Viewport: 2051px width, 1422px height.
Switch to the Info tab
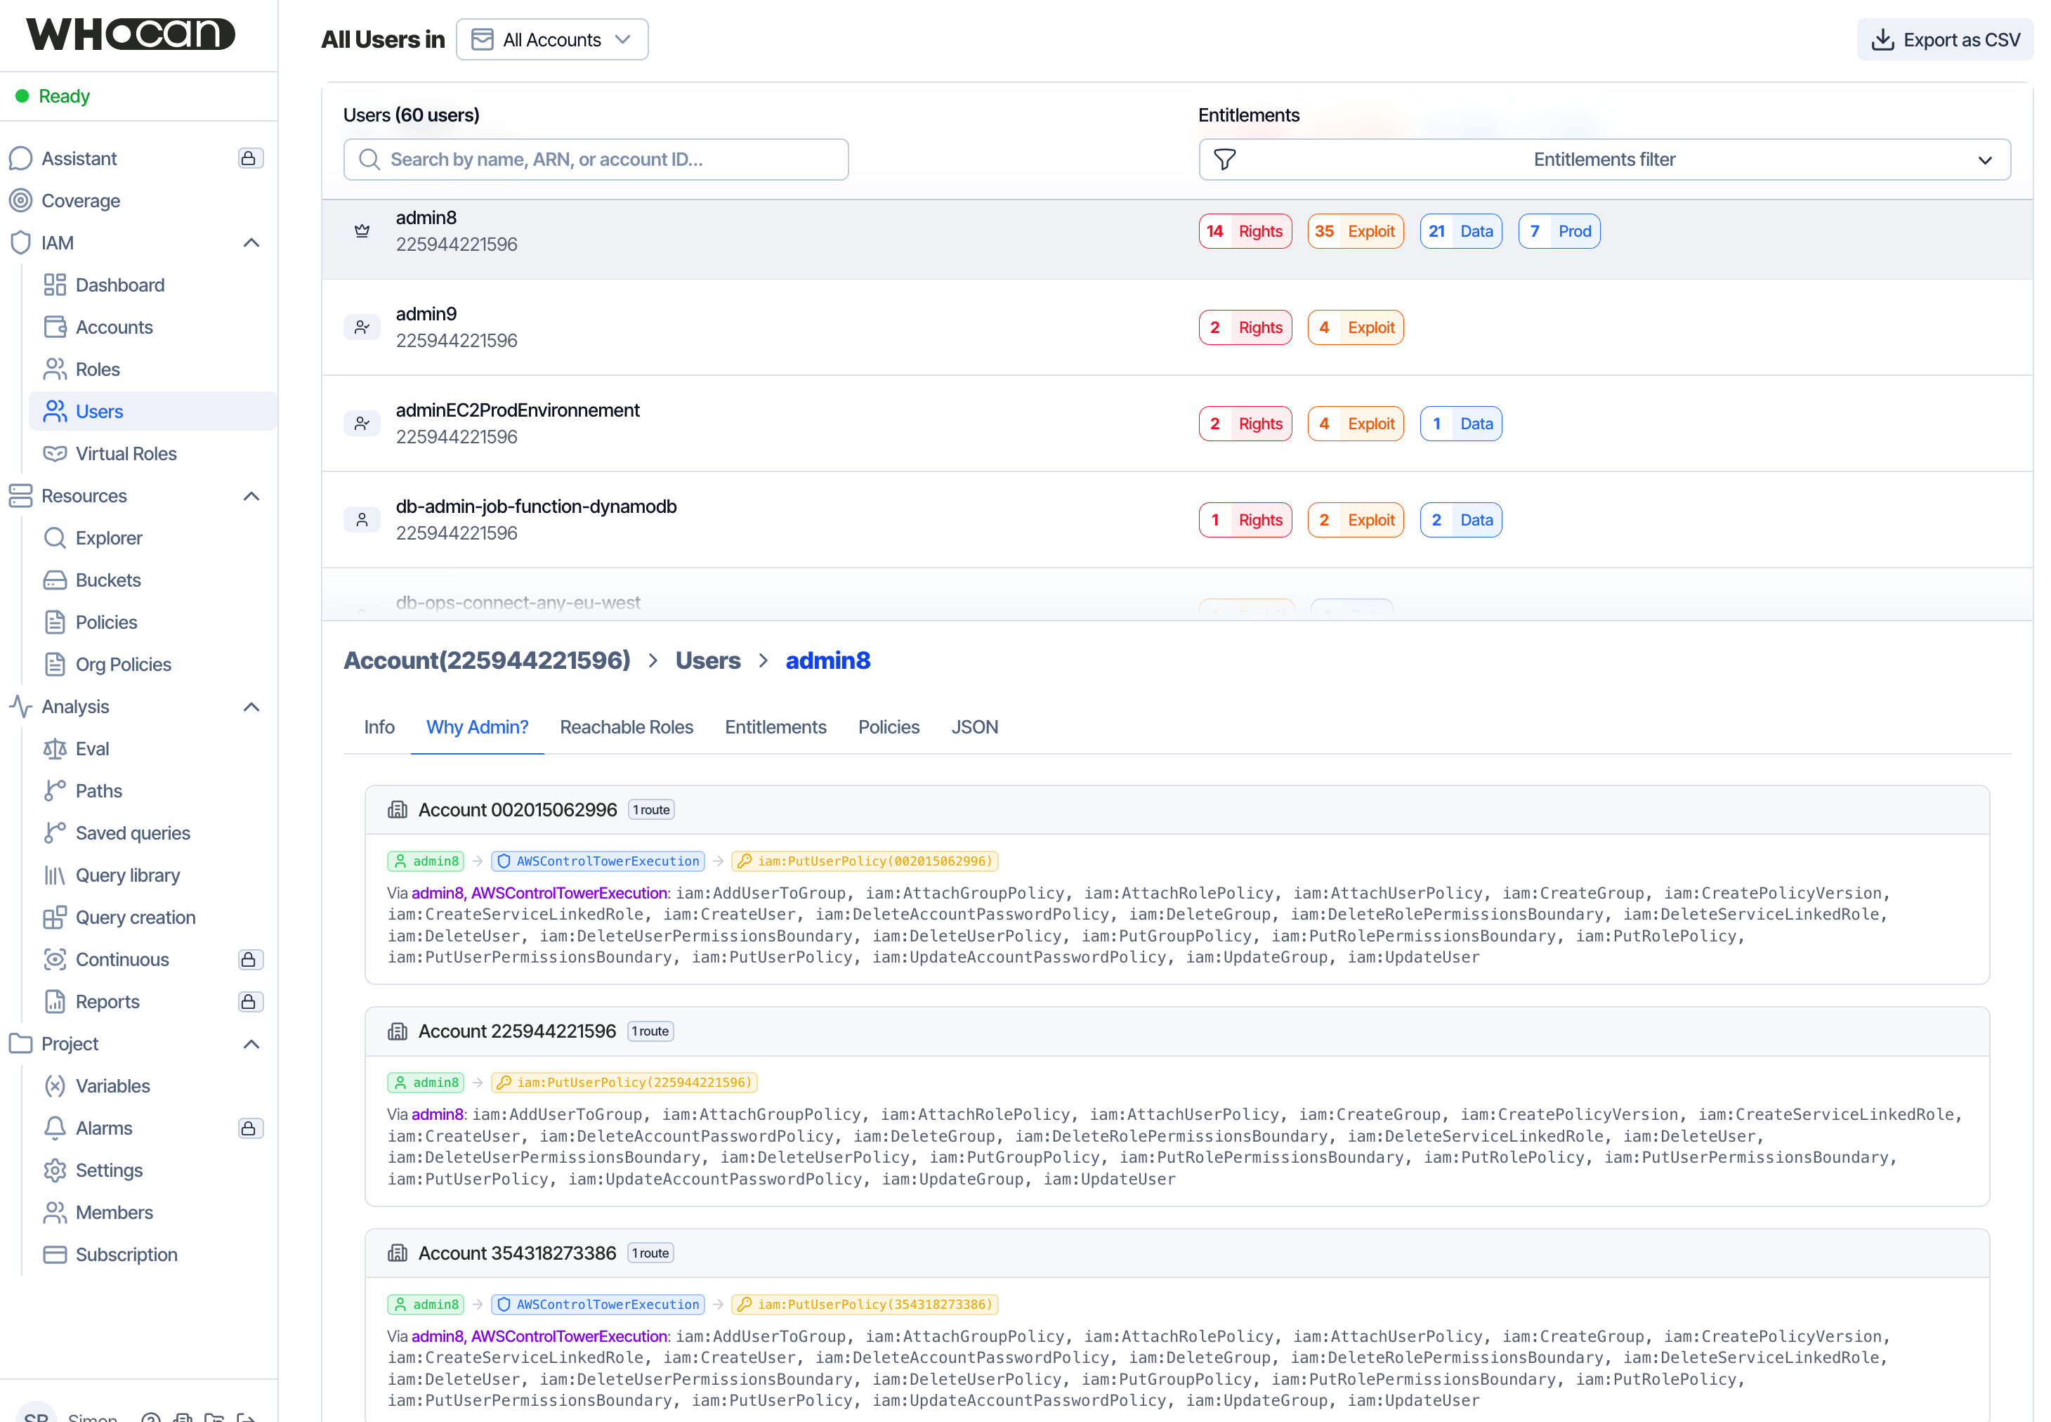coord(379,727)
